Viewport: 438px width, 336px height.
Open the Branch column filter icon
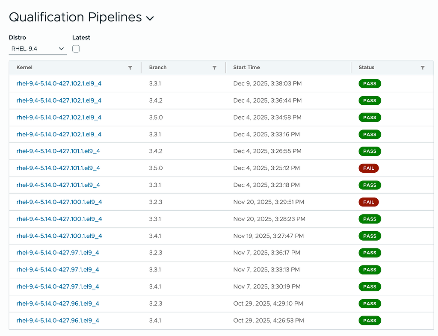(x=215, y=68)
